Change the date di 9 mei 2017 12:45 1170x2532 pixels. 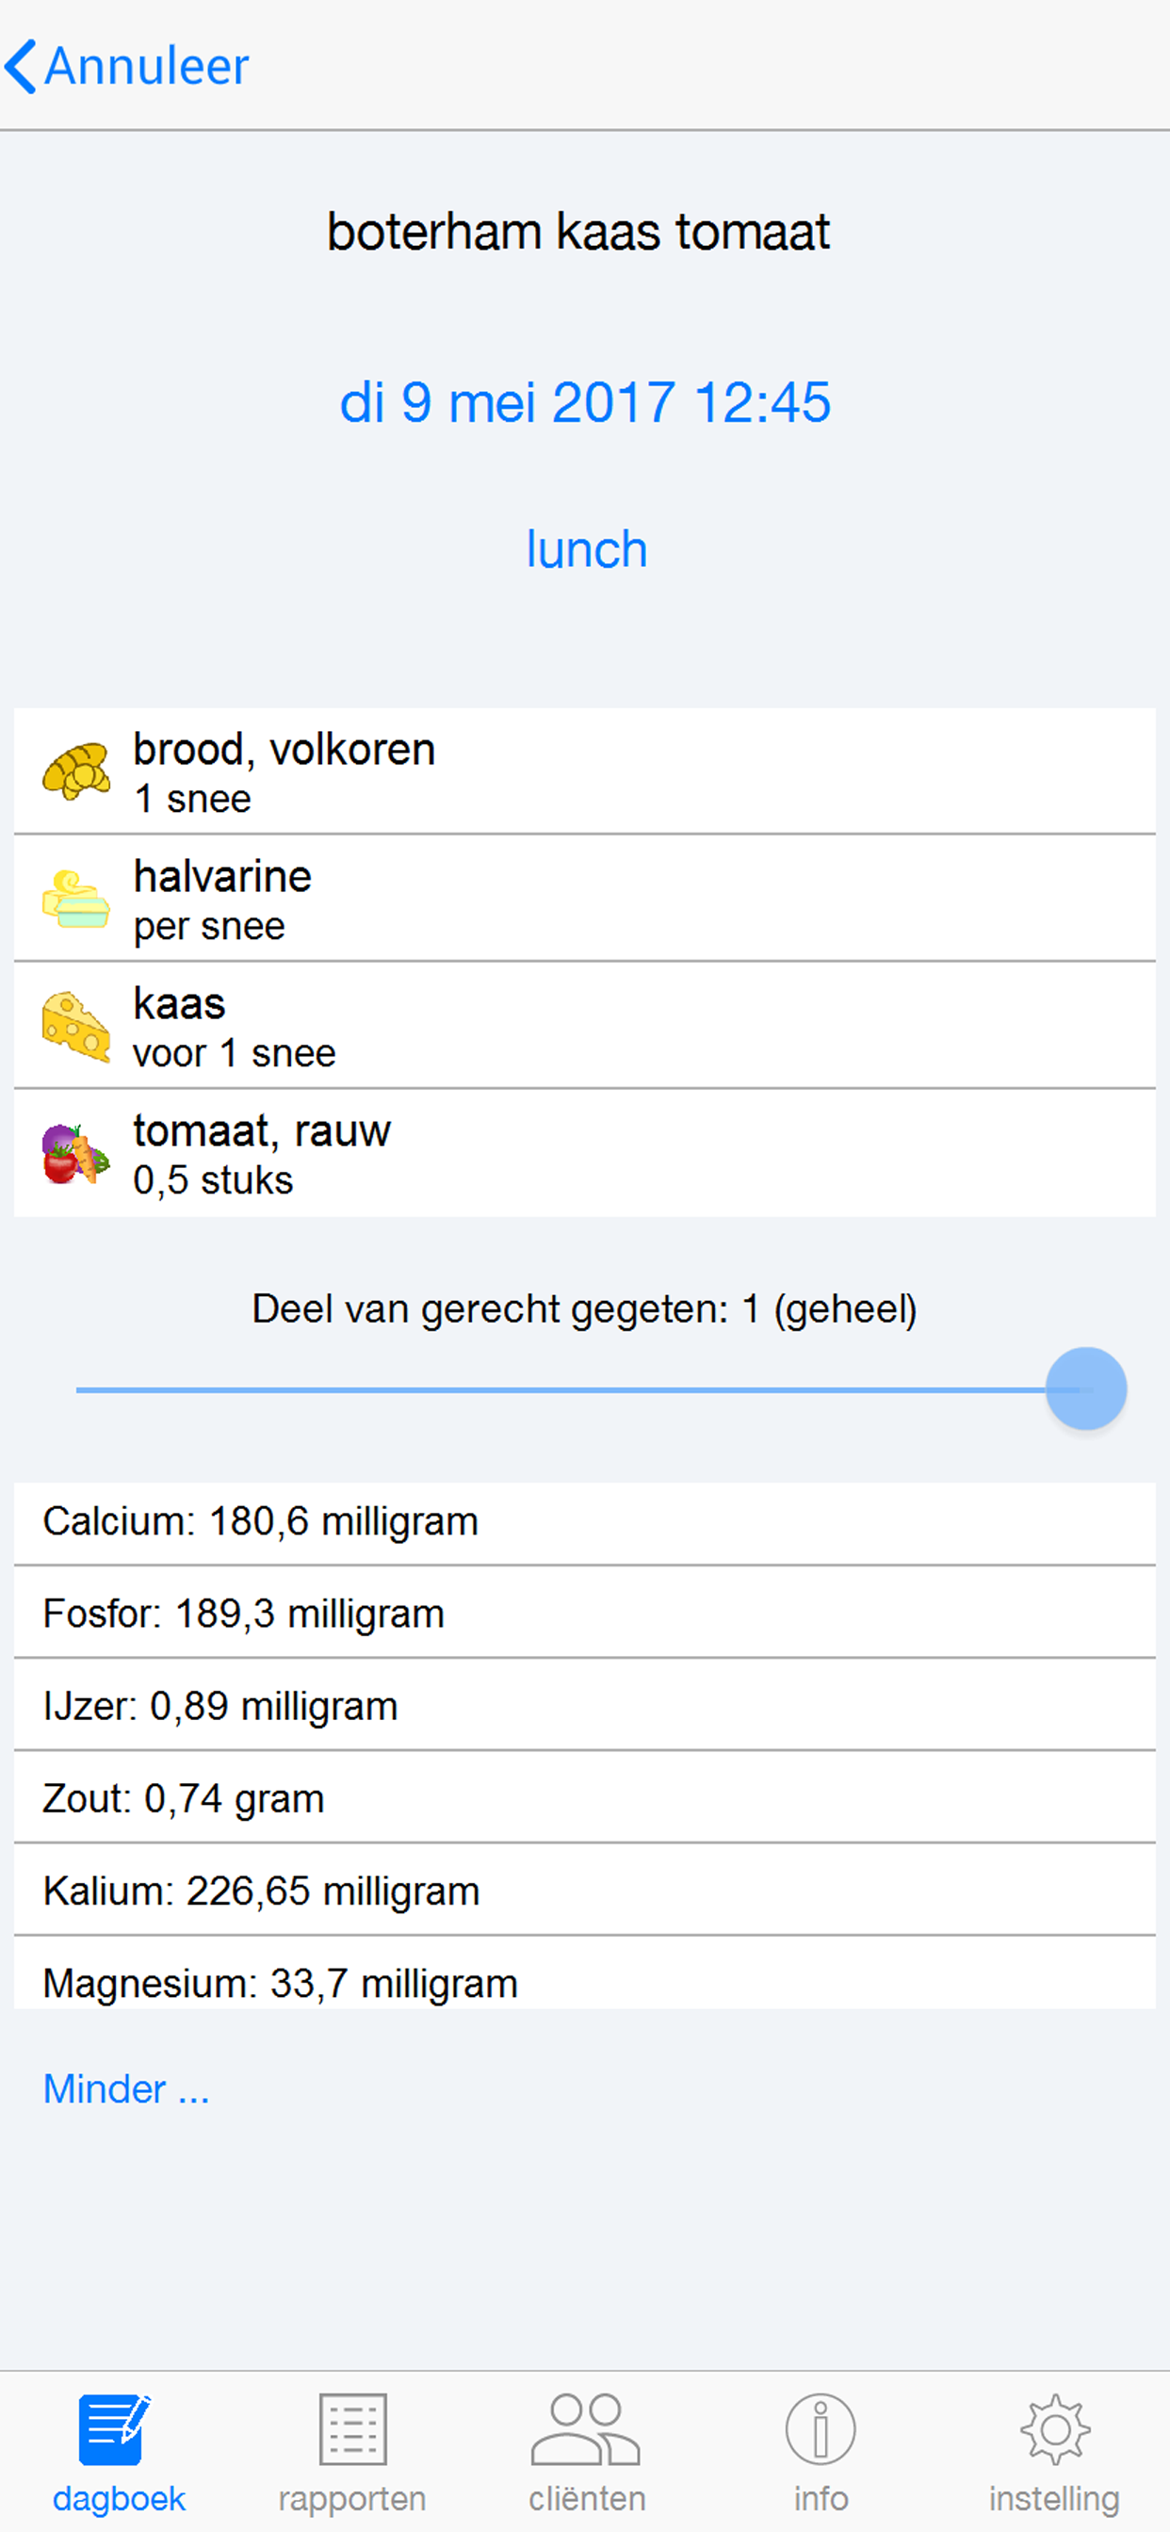(x=585, y=403)
